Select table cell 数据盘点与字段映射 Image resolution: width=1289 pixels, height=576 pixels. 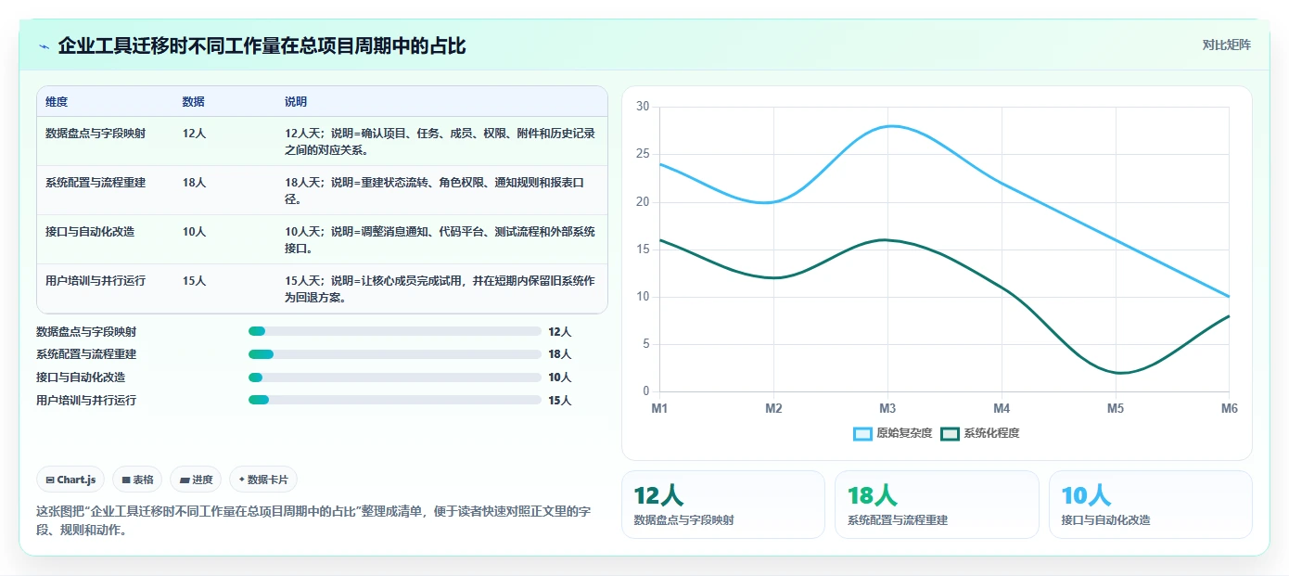(96, 134)
